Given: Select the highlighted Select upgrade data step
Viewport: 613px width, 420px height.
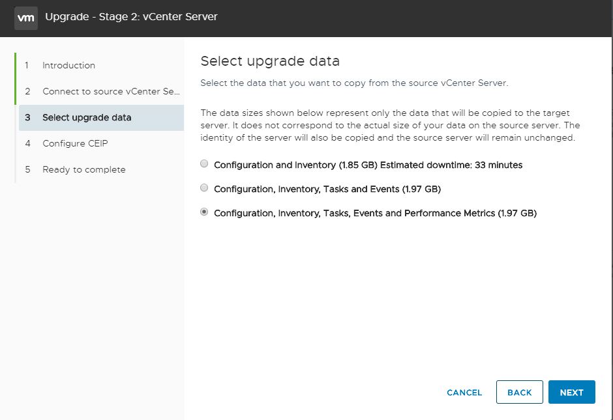Looking at the screenshot, I should tap(101, 117).
